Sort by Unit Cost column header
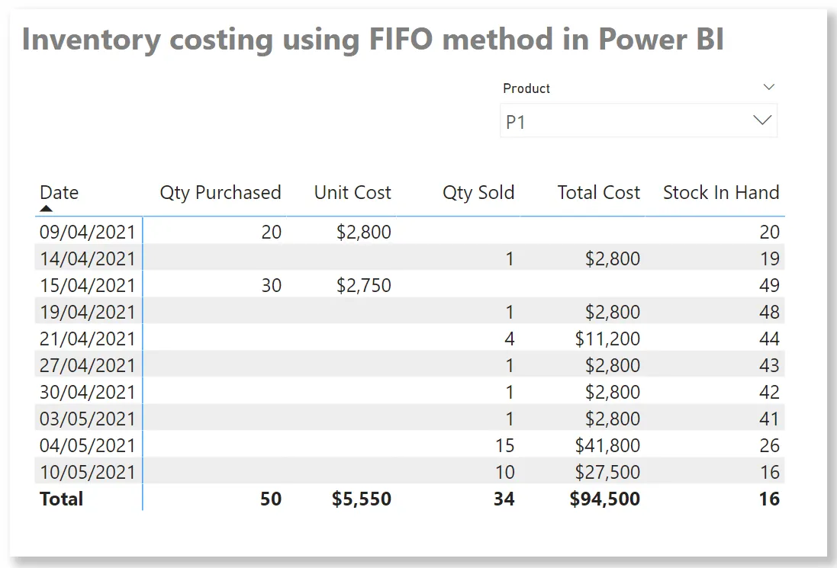 click(353, 192)
